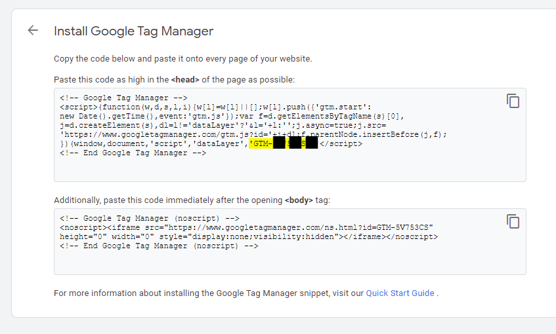Click the '<!-- Google Tag Manager -->' comment line

click(x=123, y=98)
